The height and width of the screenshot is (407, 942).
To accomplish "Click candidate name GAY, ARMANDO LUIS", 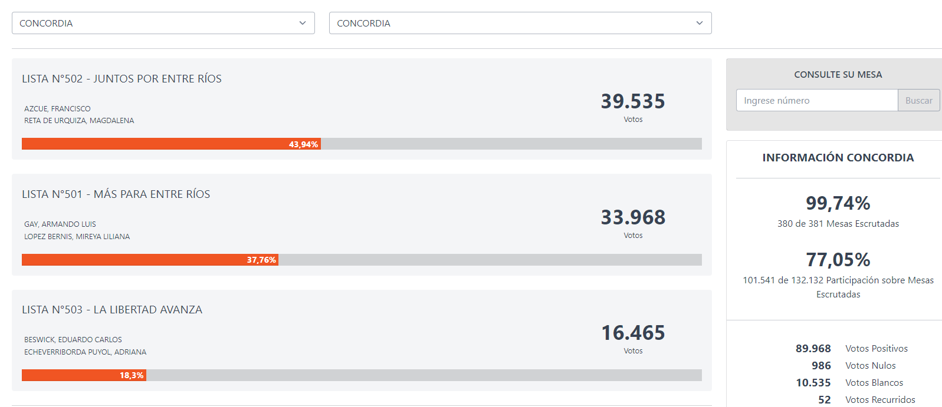I will click(x=60, y=224).
